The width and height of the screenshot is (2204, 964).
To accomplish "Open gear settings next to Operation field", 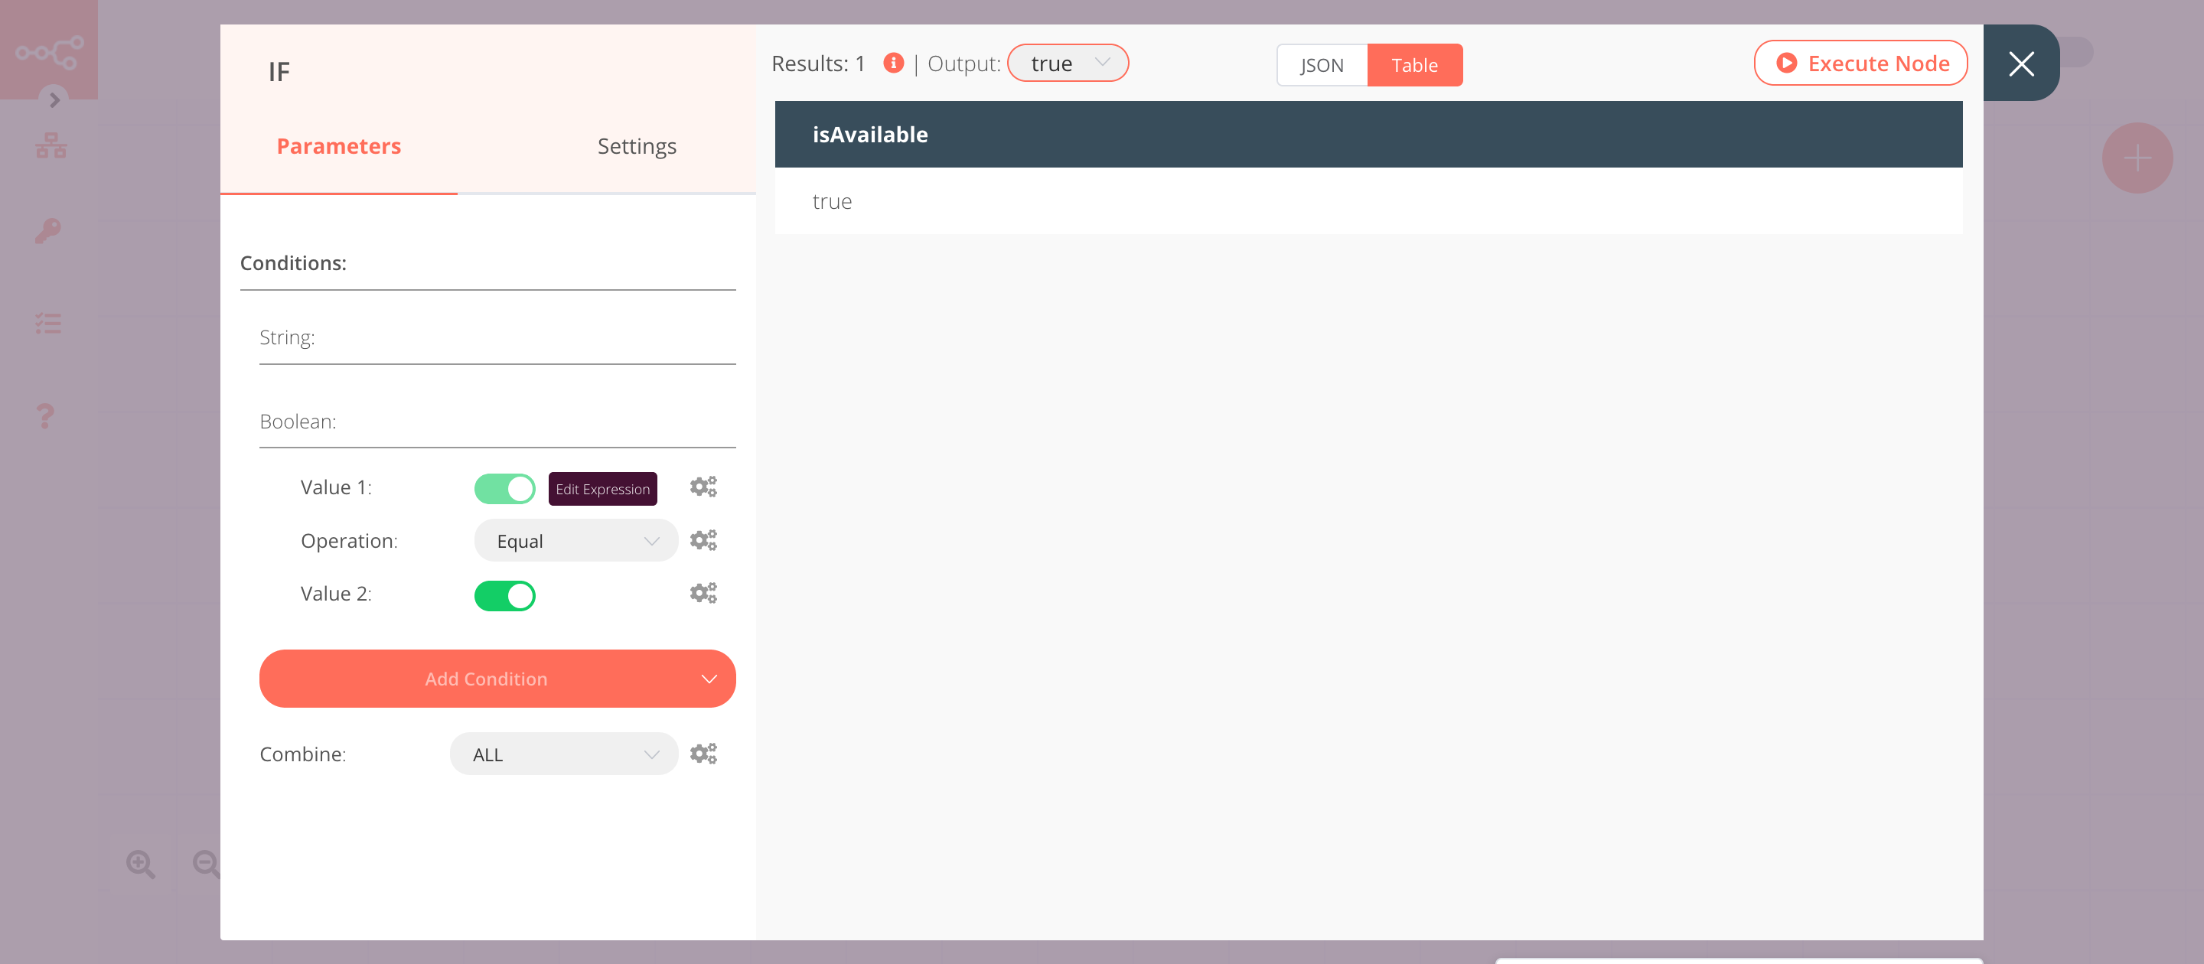I will click(x=703, y=539).
